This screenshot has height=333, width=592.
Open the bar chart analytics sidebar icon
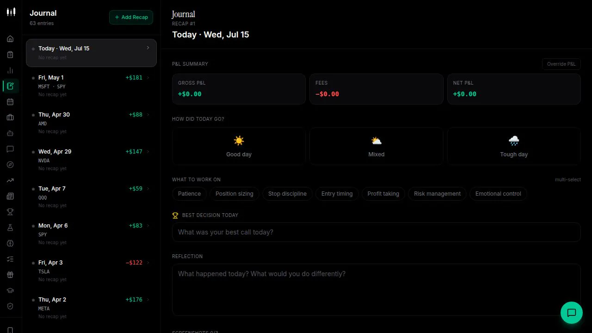(10, 70)
